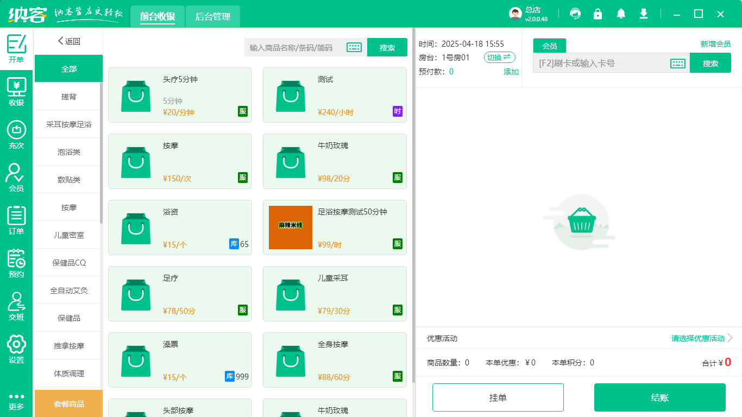Expand the 更多 menu in sidebar
Viewport: 742px width, 417px height.
pyautogui.click(x=16, y=401)
